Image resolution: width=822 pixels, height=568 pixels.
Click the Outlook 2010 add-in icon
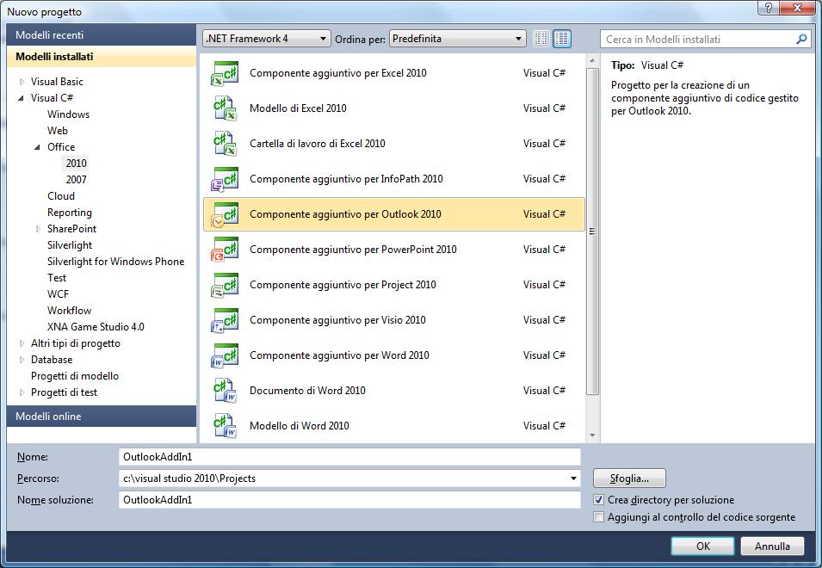pos(225,214)
